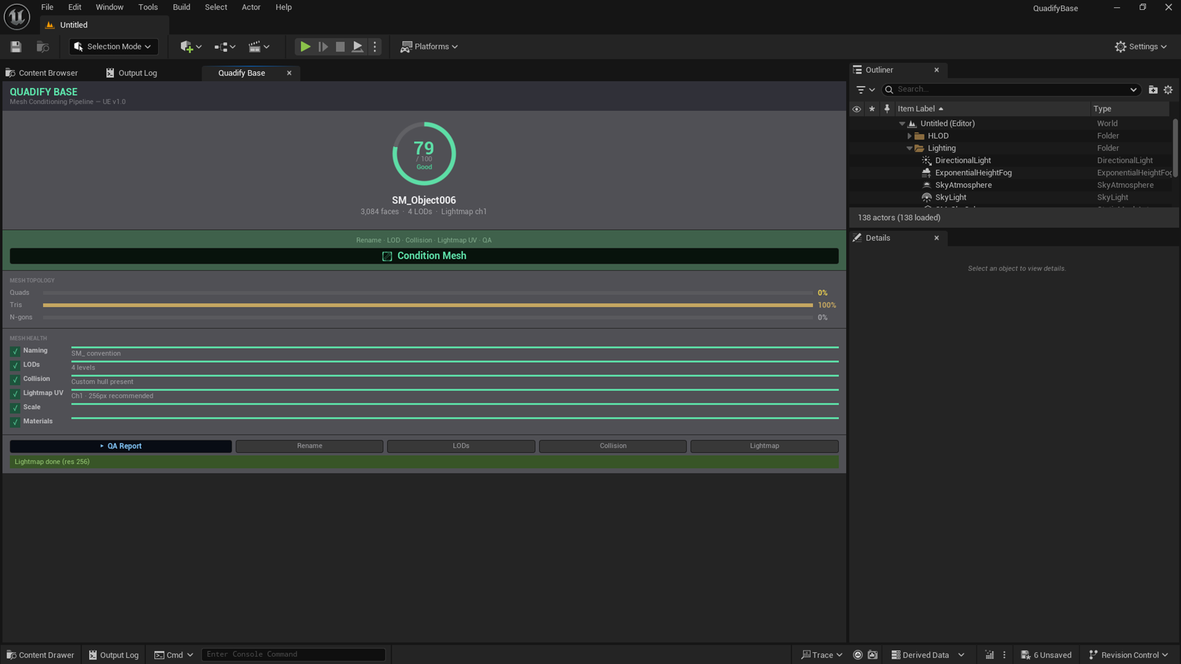Toggle the visibility eye column in Outliner
Image resolution: width=1181 pixels, height=664 pixels.
click(x=856, y=109)
